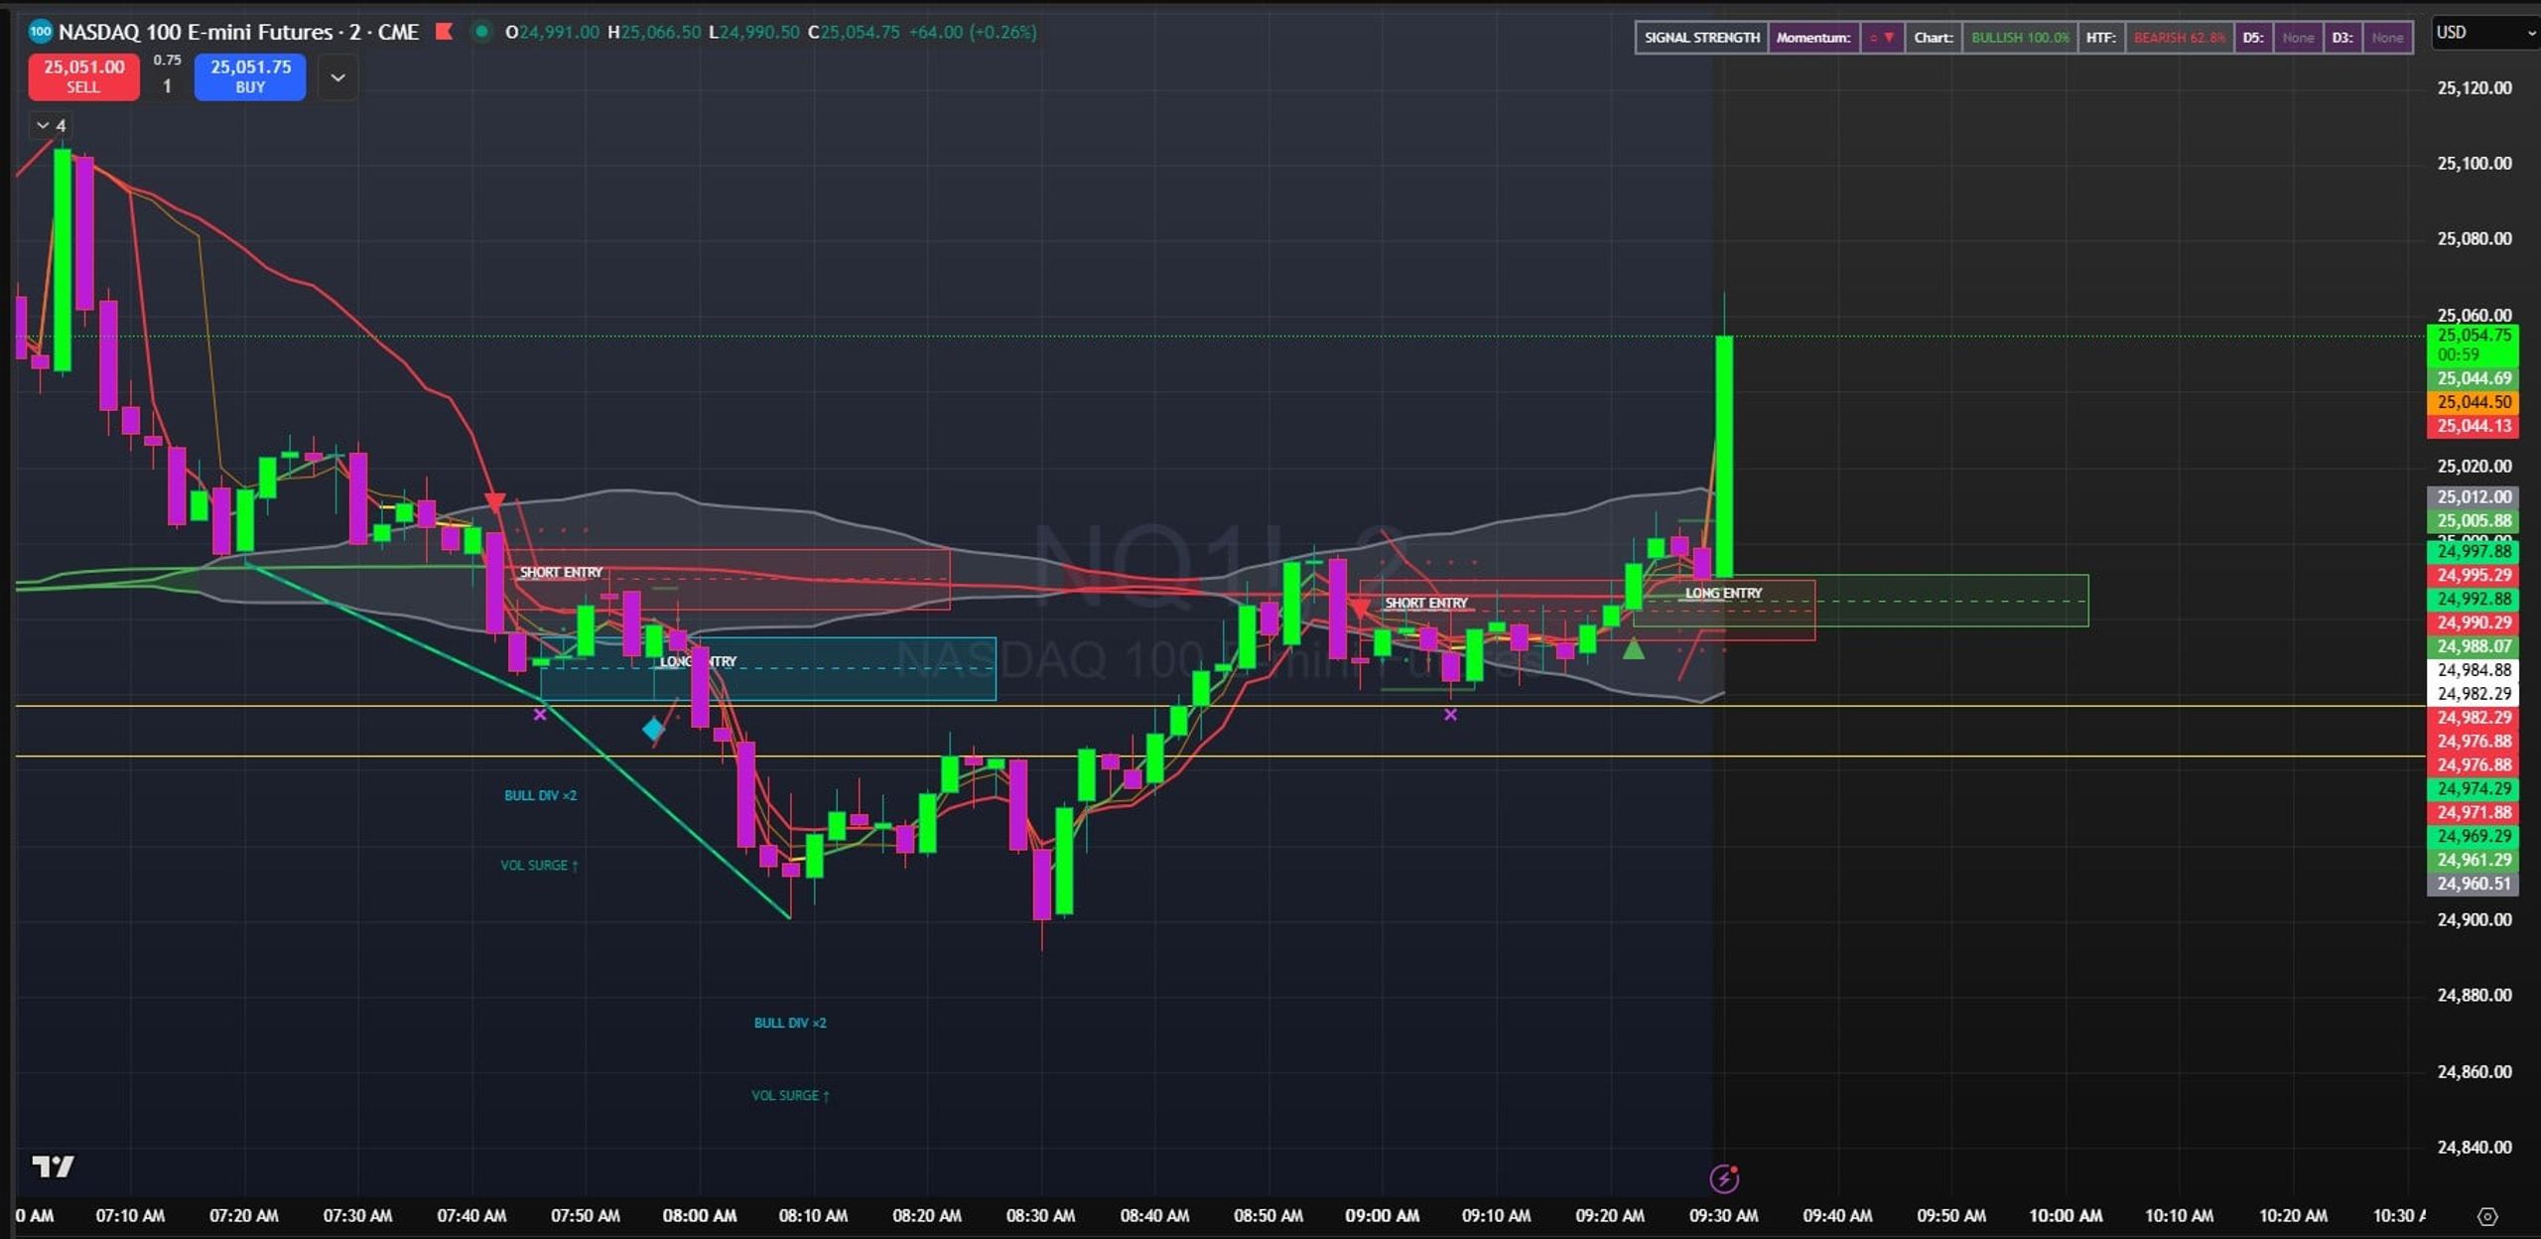
Task: Click the NASDAQ 100 E-mini Futures symbol title
Action: click(238, 32)
